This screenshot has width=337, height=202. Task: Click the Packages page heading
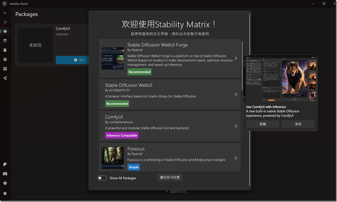27,14
